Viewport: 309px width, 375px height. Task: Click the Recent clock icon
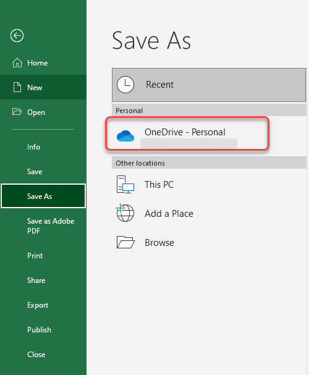click(125, 85)
